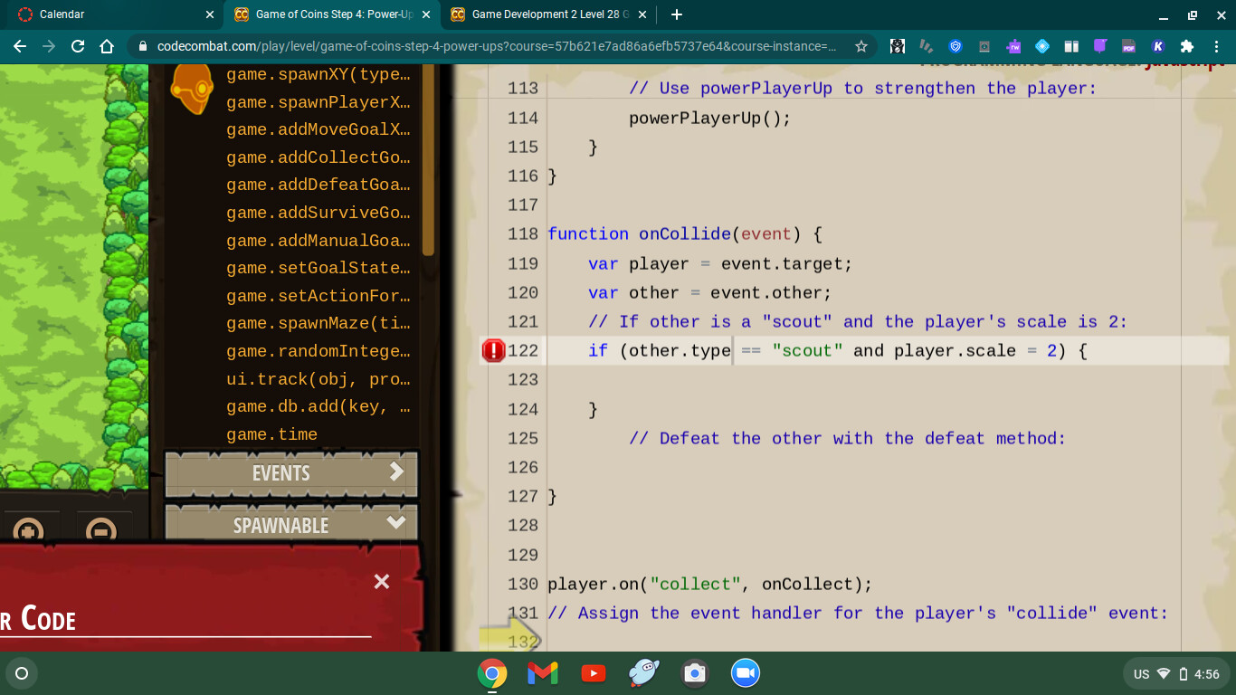Select game.randomInteger API entry
The width and height of the screenshot is (1236, 695).
tap(319, 351)
